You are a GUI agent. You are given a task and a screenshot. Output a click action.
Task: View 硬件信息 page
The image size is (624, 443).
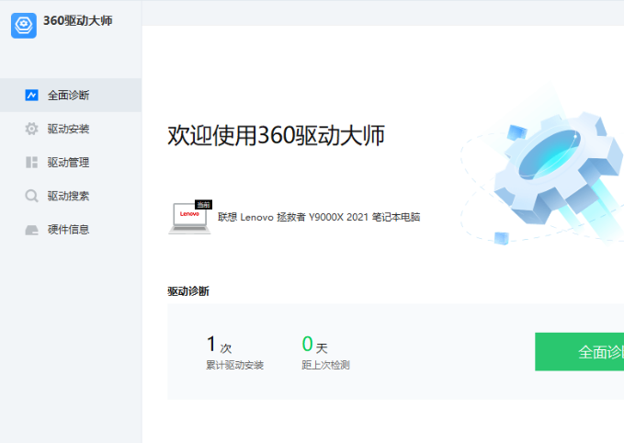click(71, 229)
